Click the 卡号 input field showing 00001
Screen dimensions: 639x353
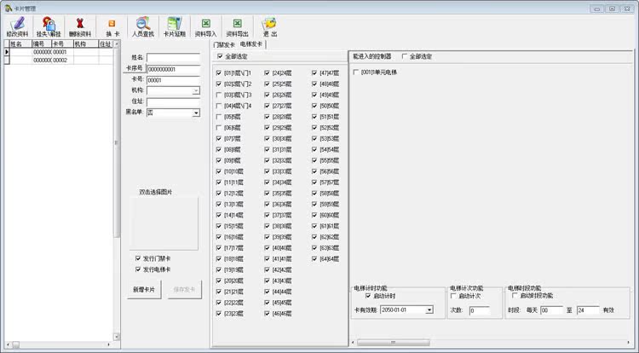(x=173, y=80)
